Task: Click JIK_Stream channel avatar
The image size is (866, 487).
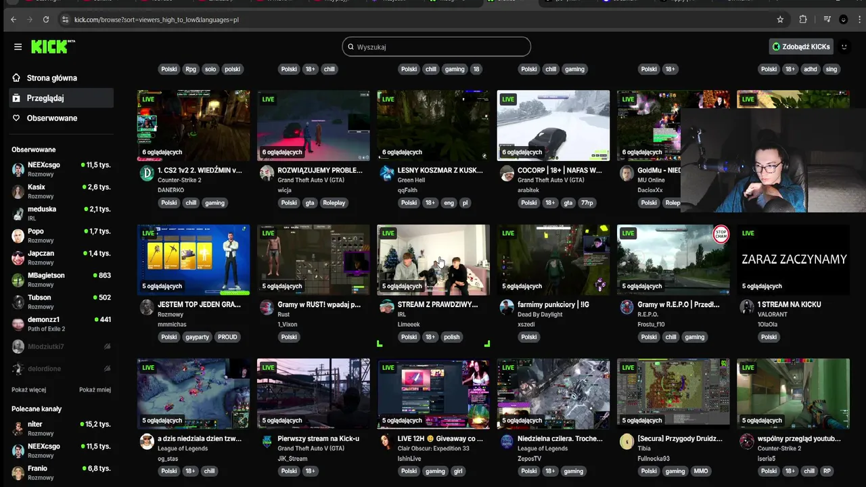Action: coord(267,442)
